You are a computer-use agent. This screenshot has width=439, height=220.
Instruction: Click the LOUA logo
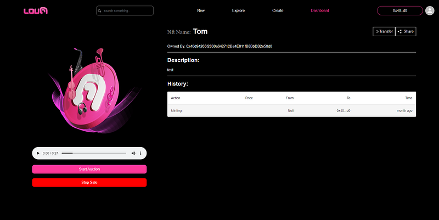pos(36,10)
